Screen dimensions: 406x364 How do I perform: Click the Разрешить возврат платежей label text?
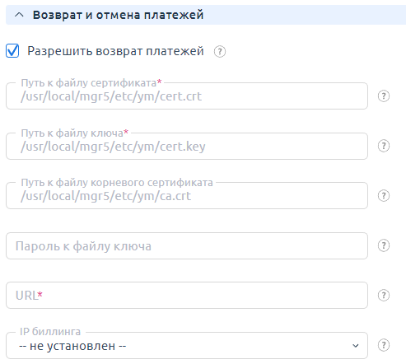tap(115, 51)
